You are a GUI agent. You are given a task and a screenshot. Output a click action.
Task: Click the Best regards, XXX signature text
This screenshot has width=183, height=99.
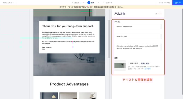coord(47,48)
